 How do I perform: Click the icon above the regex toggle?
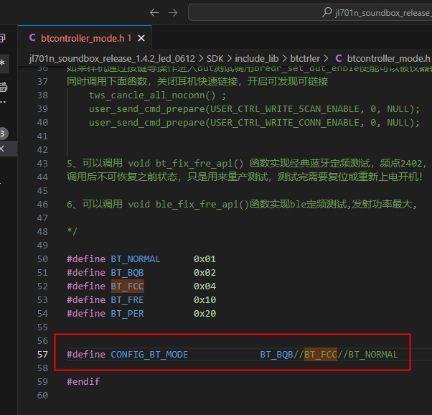coord(2,38)
